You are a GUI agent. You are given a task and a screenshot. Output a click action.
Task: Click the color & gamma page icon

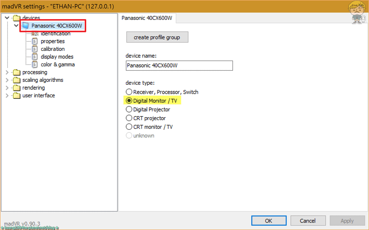[35, 65]
